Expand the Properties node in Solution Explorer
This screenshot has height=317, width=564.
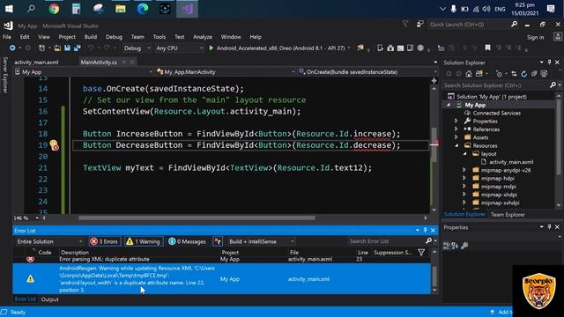coord(456,122)
